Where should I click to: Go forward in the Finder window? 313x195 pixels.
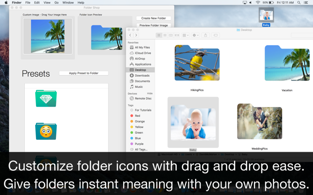(x=136, y=35)
